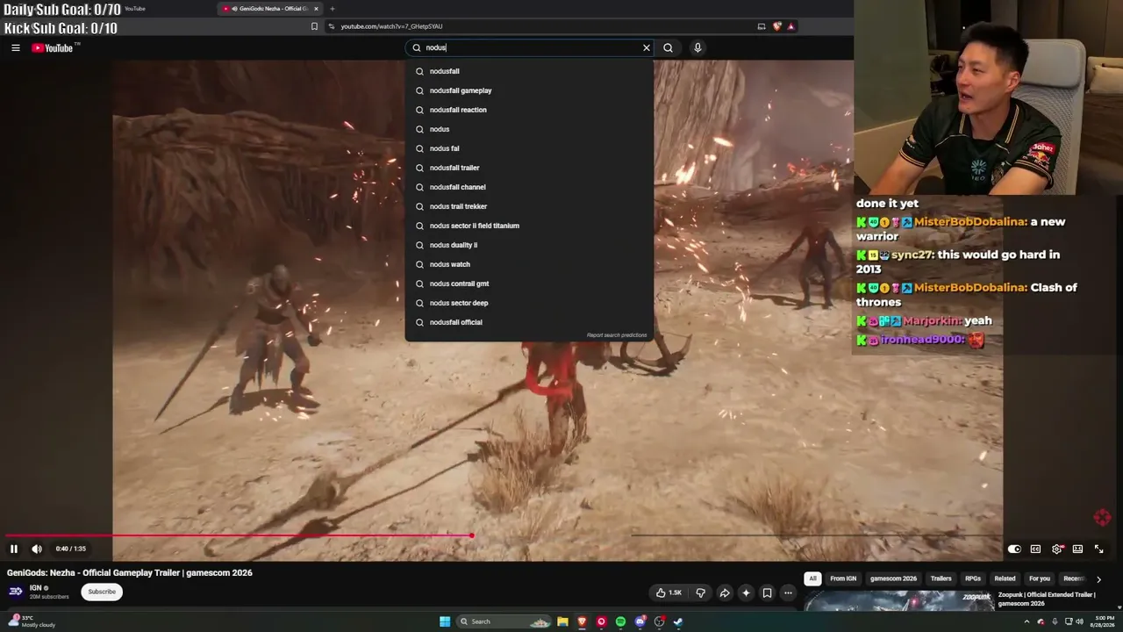Bookmark this page in address bar

(314, 26)
